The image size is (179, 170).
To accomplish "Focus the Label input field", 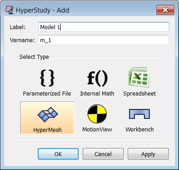I will (103, 27).
